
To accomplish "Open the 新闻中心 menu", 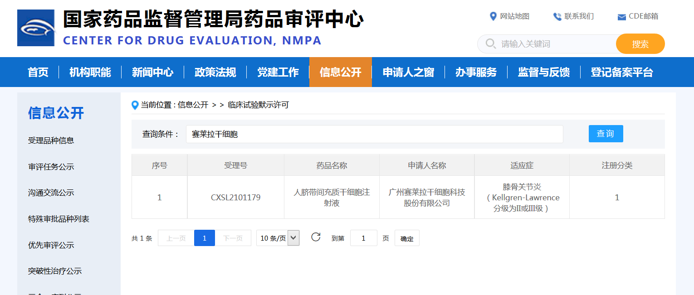I will tap(153, 72).
